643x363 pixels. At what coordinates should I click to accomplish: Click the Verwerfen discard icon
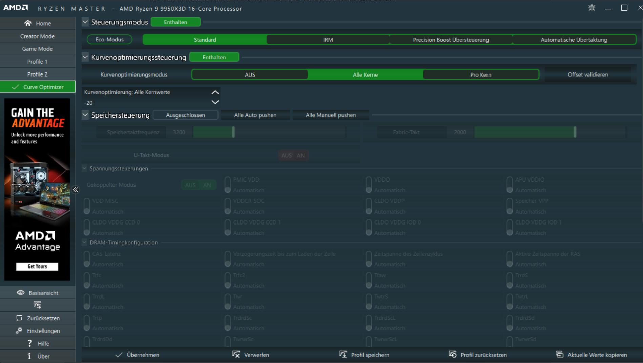(x=236, y=355)
